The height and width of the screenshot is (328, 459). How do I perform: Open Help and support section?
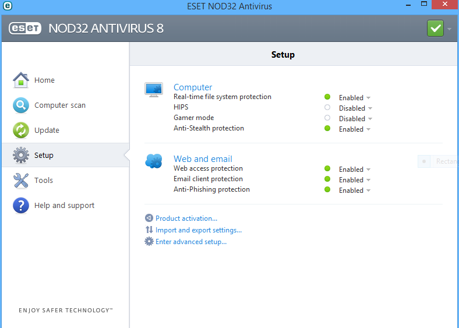pyautogui.click(x=66, y=205)
